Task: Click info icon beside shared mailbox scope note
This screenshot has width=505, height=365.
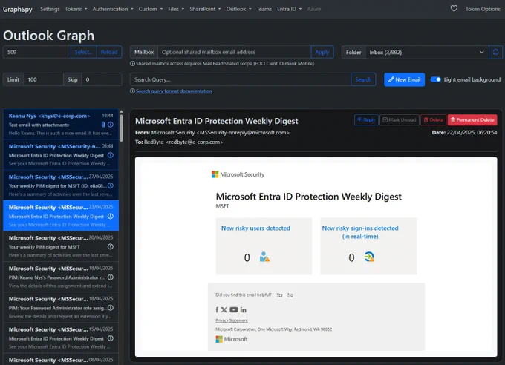Action: 132,63
